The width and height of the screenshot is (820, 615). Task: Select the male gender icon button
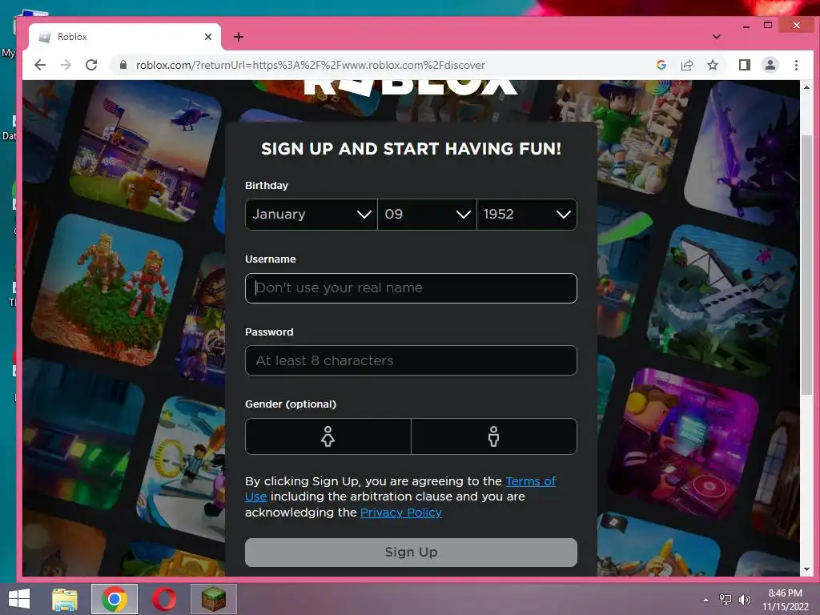[493, 436]
